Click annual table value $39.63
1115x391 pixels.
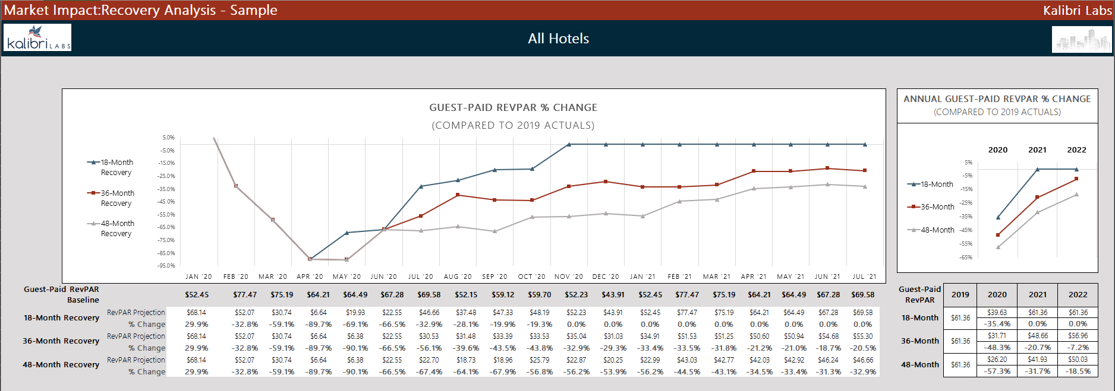pos(997,312)
